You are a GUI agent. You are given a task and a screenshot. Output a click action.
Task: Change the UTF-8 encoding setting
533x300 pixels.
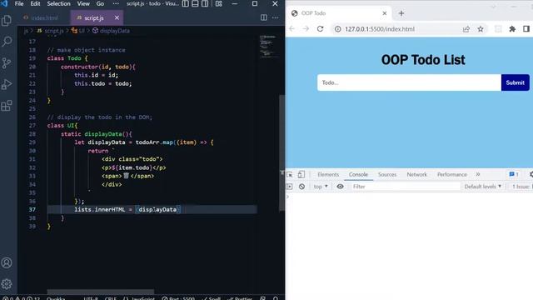pos(91,298)
